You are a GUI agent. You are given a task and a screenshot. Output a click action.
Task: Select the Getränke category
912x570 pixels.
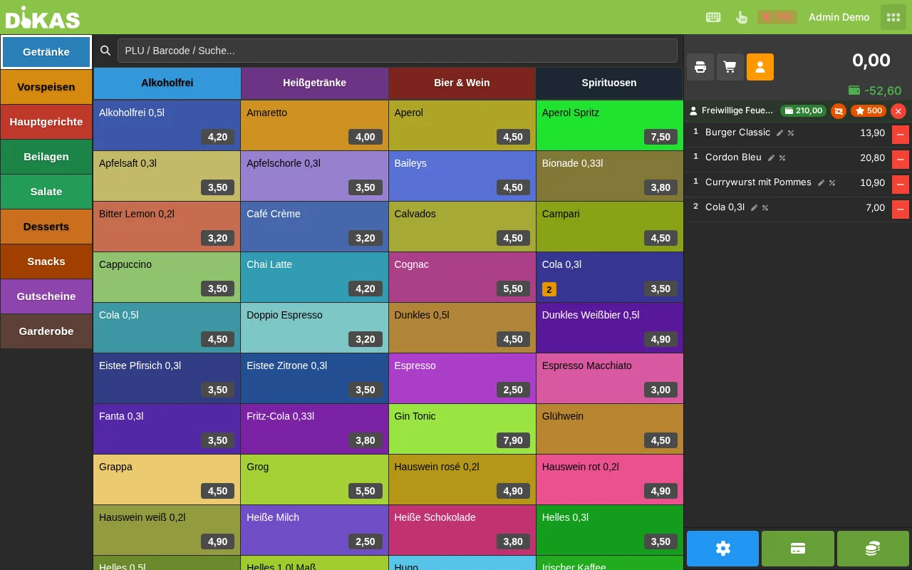46,52
